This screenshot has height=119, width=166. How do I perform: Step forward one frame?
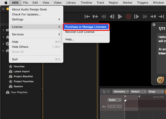click(x=136, y=17)
